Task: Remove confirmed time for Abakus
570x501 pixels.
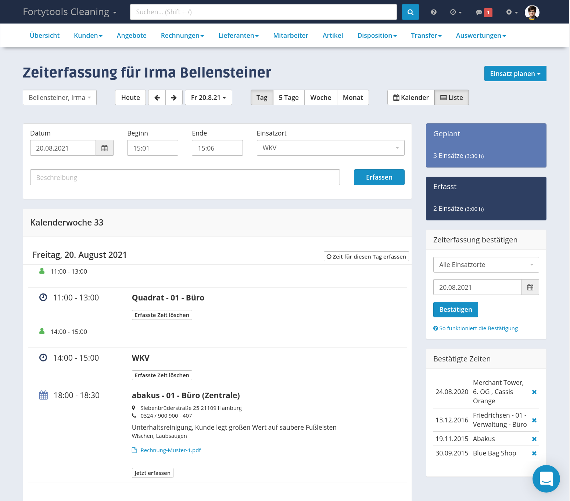Action: (534, 439)
